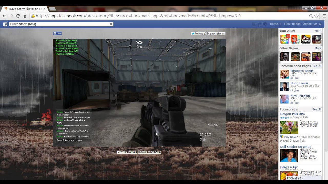Open the first app with red badge in Your Apps
This screenshot has width=328, height=184.
click(285, 39)
